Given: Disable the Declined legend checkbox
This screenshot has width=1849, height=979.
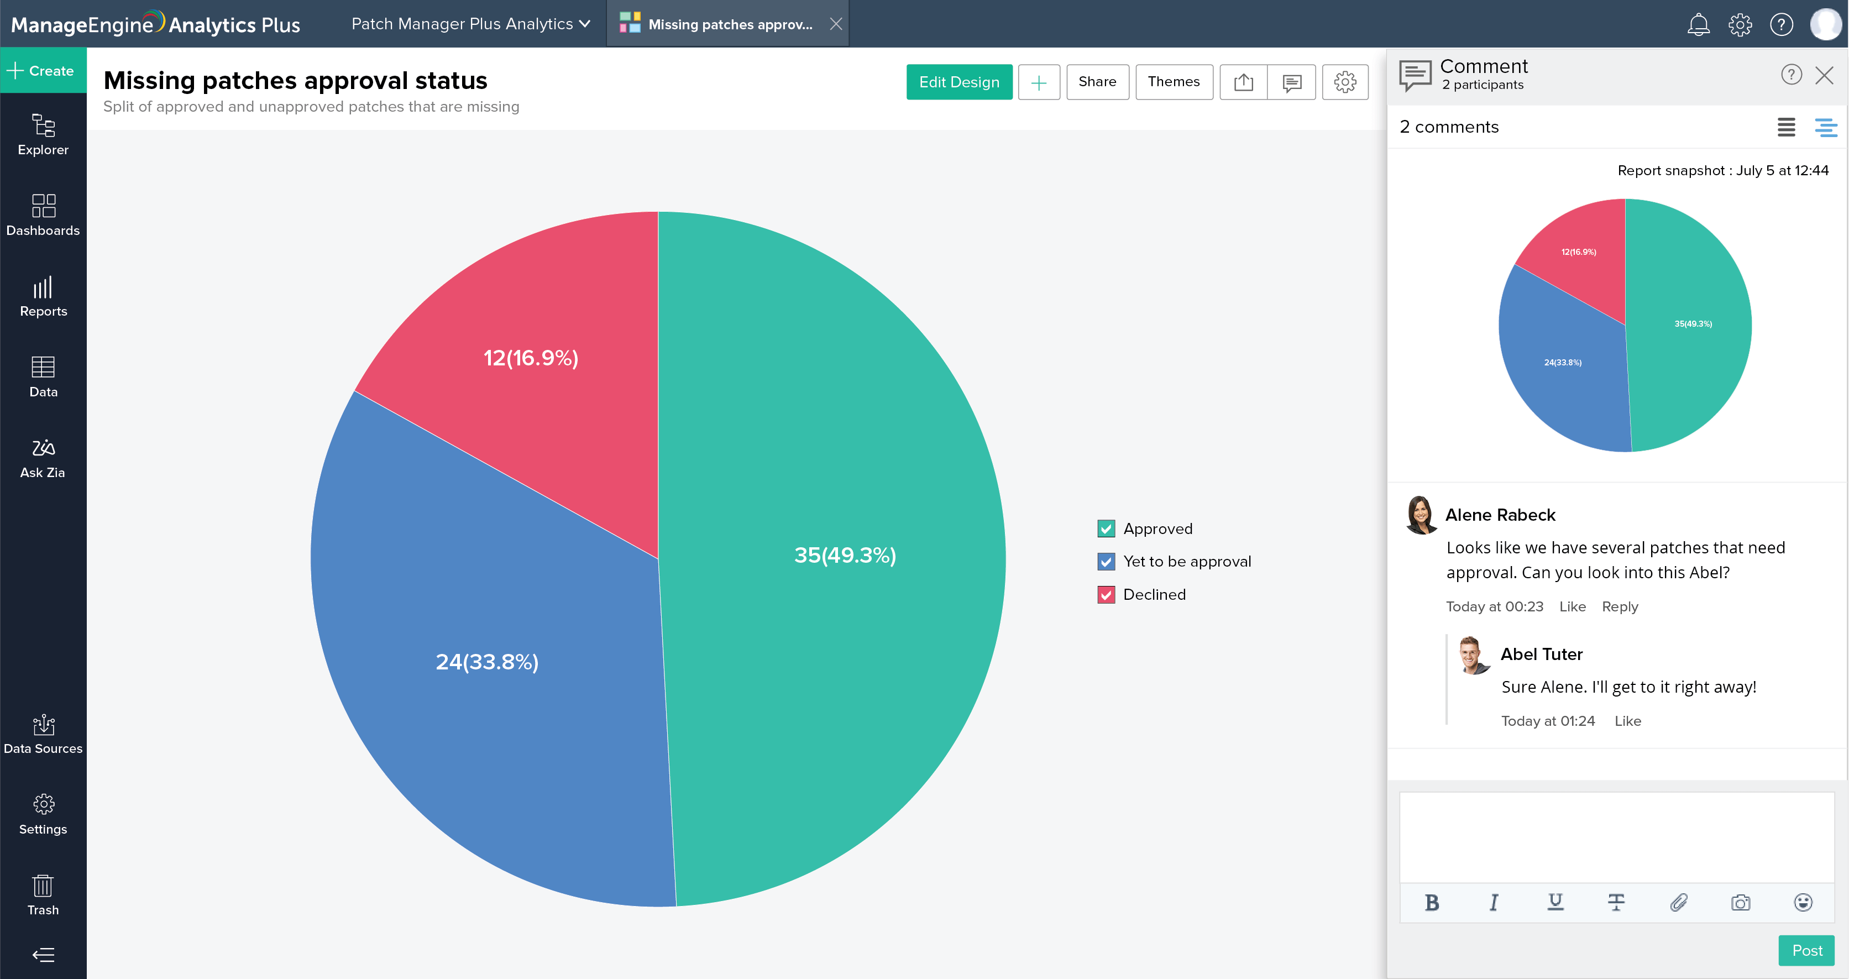Looking at the screenshot, I should [1106, 595].
